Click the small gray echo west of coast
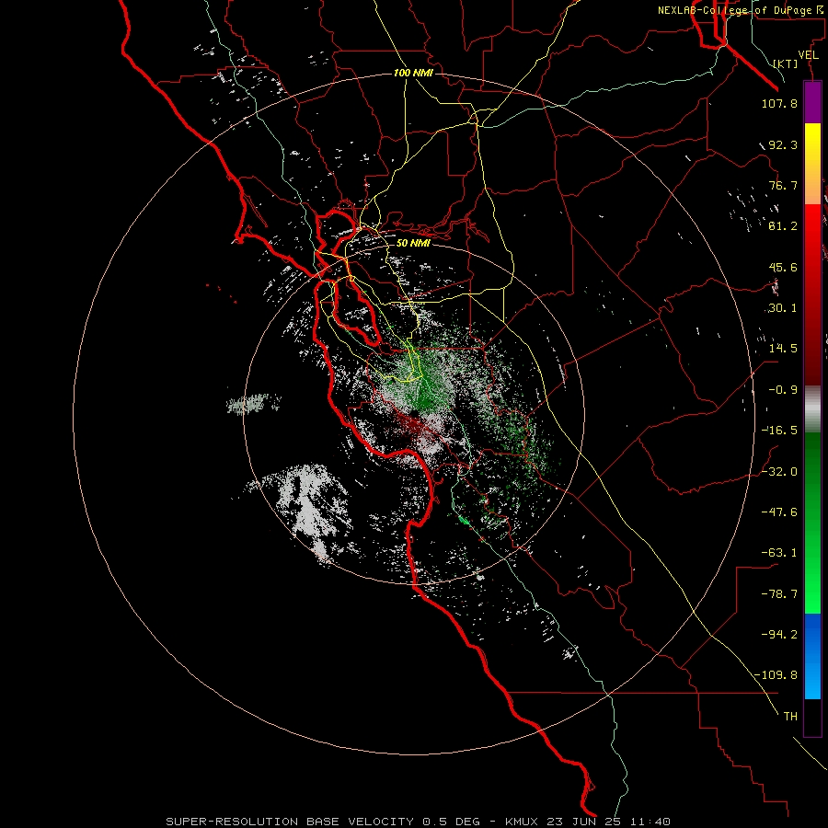Viewport: 828px width, 828px height. [254, 404]
